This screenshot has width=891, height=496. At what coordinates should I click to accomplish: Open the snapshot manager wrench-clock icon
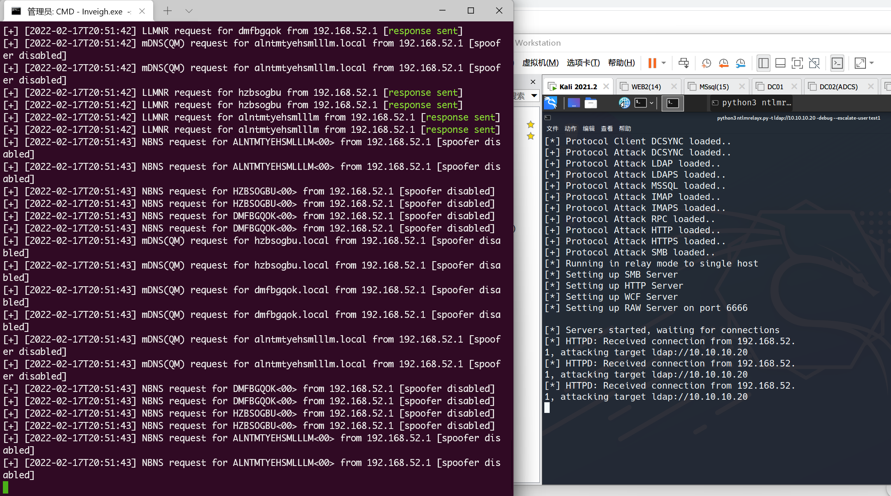click(740, 63)
